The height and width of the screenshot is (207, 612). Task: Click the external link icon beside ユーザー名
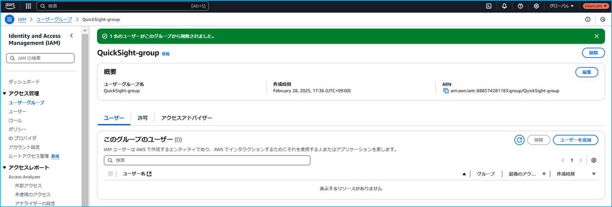149,174
